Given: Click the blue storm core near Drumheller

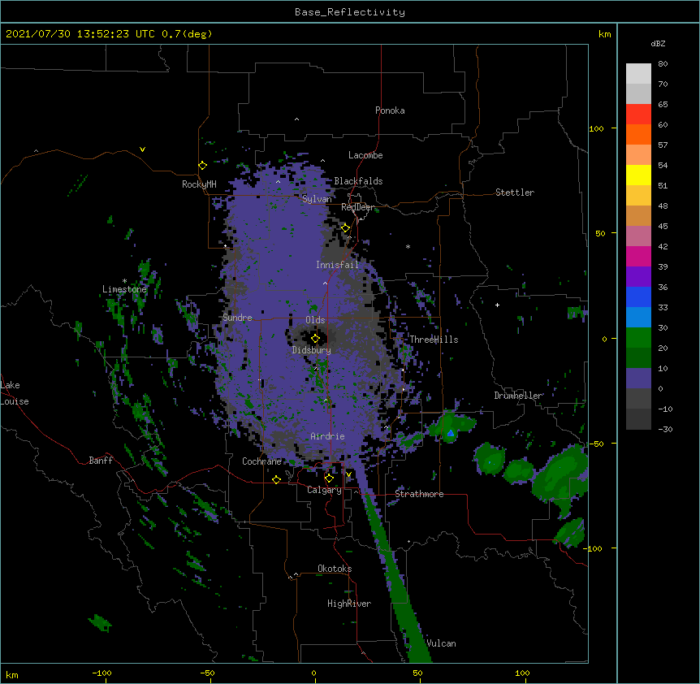Looking at the screenshot, I should [x=451, y=433].
